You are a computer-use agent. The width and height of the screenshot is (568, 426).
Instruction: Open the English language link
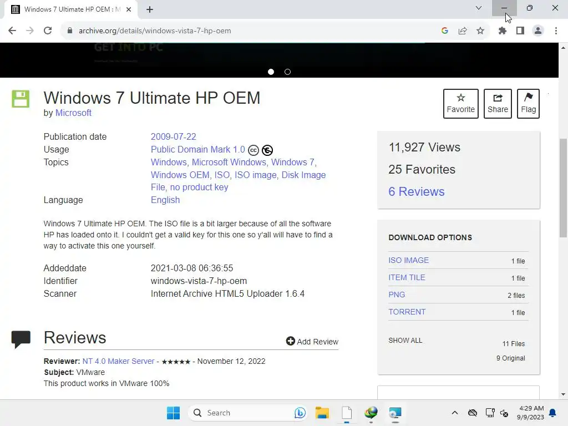pyautogui.click(x=165, y=200)
